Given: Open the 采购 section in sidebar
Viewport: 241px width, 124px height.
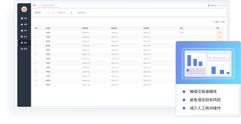Looking at the screenshot, I should 24,18.
